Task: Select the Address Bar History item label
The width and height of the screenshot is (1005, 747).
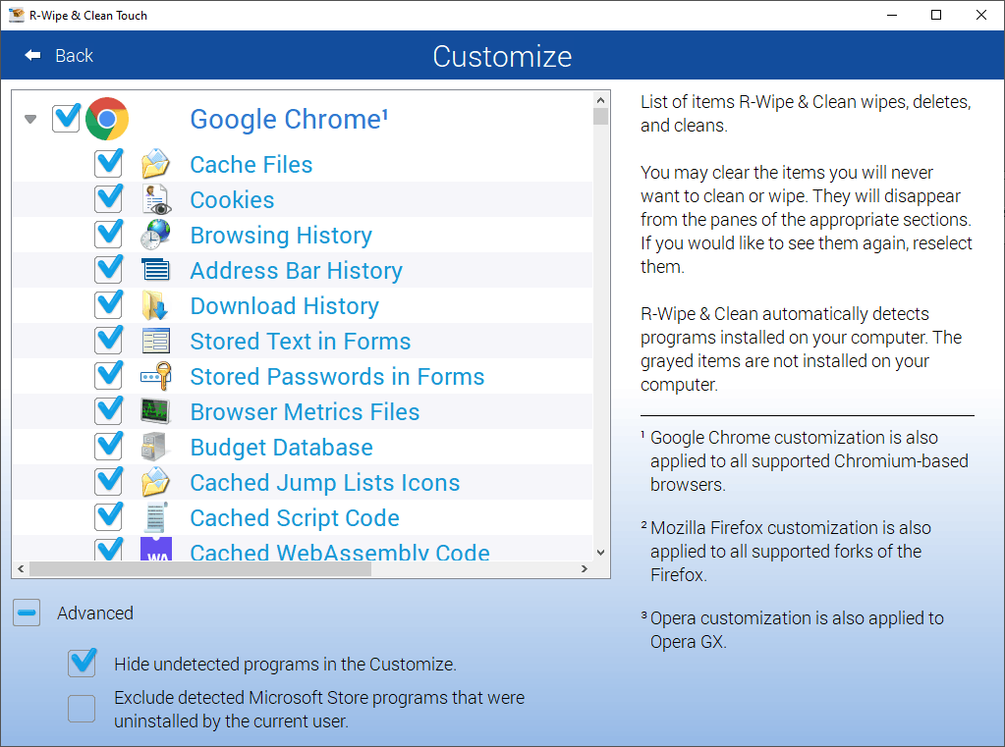Action: pos(296,270)
